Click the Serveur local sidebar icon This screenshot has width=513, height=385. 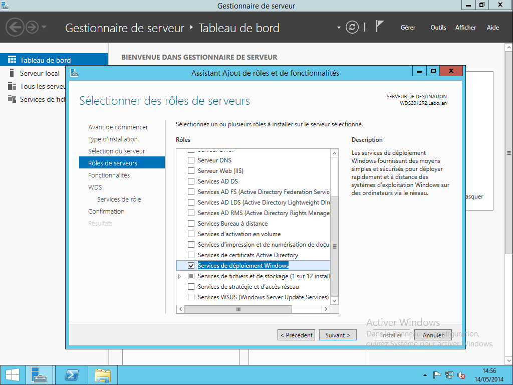tap(12, 73)
